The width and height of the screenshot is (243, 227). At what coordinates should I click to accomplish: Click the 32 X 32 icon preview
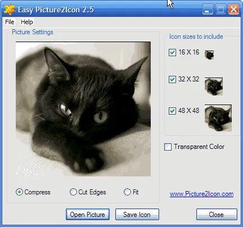[x=214, y=87]
